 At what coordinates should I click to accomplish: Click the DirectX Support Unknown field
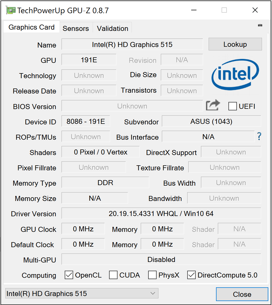[x=231, y=152]
